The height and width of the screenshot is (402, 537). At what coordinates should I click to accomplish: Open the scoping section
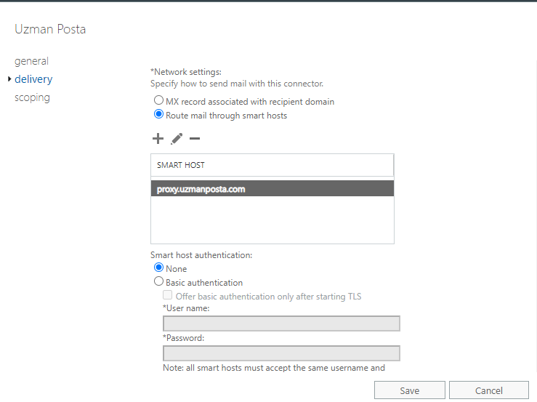click(32, 97)
